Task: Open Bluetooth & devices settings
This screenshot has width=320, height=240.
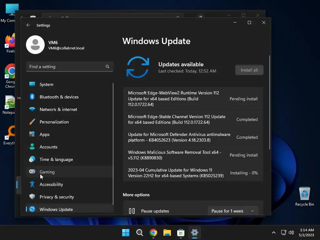Action: coord(69,97)
